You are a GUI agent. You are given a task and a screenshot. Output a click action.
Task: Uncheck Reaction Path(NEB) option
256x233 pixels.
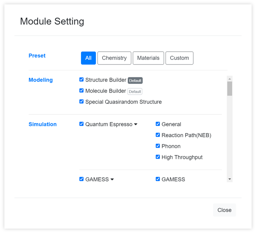tap(158, 135)
